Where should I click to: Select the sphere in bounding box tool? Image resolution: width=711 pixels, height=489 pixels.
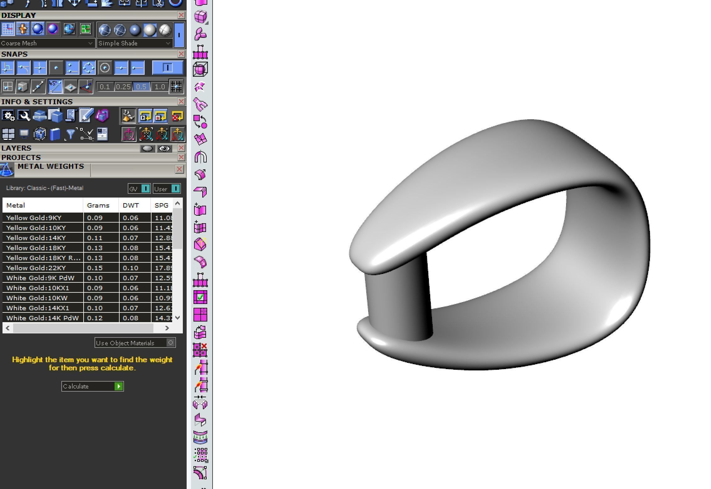pos(200,69)
